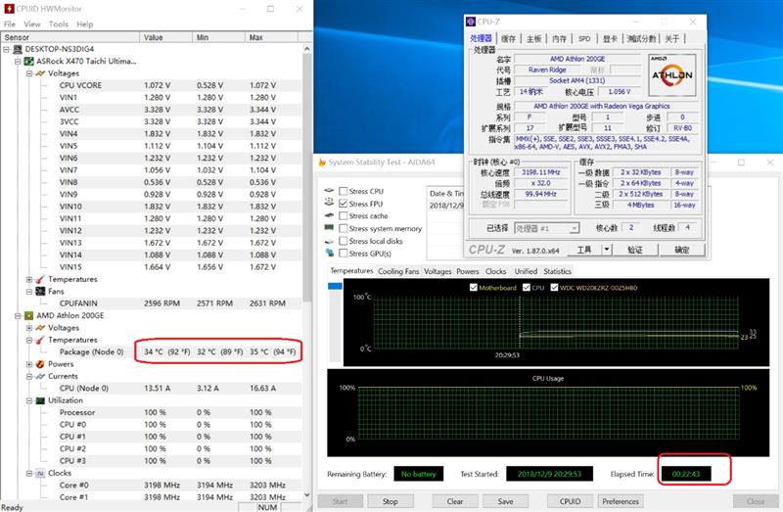
Task: Click the Clear button in AIDA64
Action: pyautogui.click(x=455, y=501)
